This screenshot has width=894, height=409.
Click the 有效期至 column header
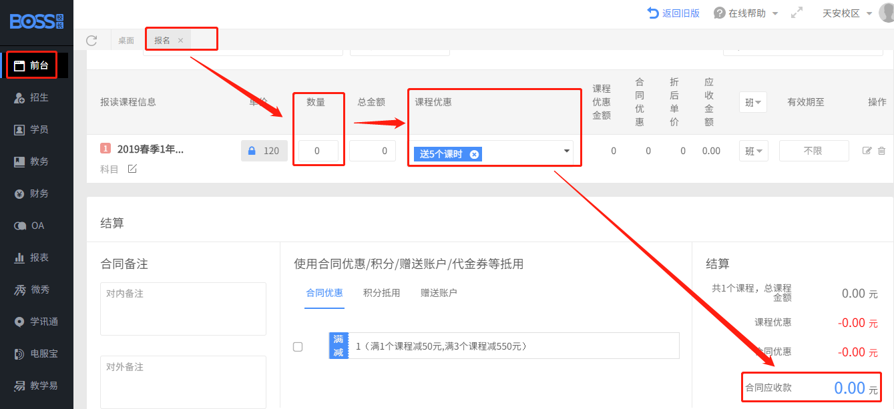pos(806,102)
